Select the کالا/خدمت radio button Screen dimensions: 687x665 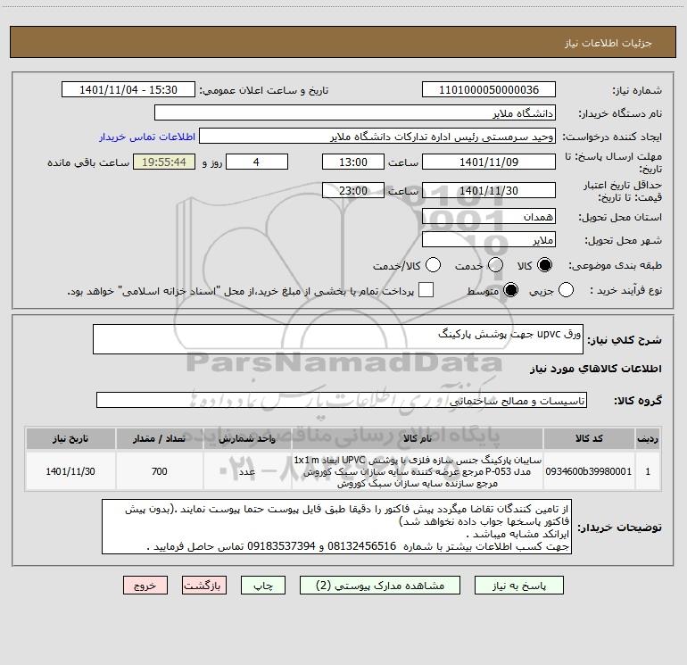pyautogui.click(x=433, y=265)
